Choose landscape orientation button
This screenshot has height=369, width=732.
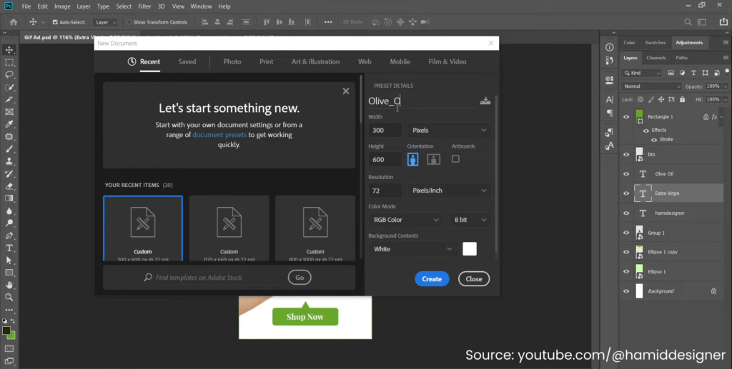[434, 159]
